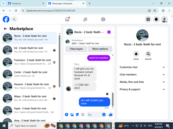Open the sticker picker icon

pyautogui.click(x=78, y=115)
